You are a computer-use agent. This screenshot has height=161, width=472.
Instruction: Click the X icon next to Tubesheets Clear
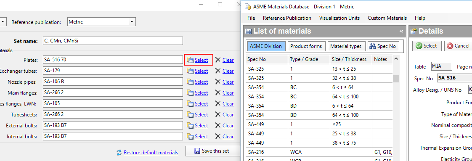pos(217,115)
